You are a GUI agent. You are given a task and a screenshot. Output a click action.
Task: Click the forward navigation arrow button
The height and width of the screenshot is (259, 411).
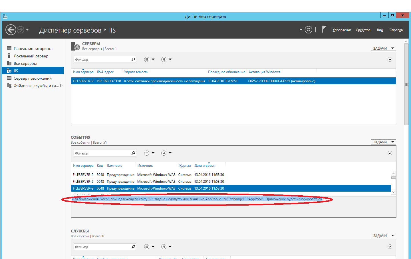(21, 30)
